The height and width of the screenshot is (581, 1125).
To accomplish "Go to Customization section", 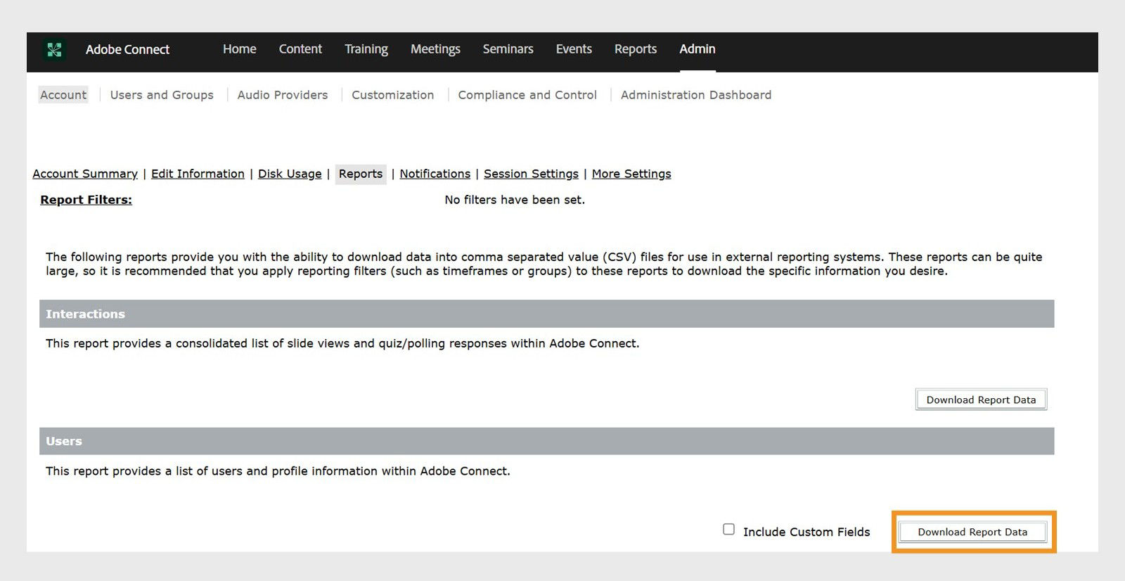I will click(x=393, y=95).
